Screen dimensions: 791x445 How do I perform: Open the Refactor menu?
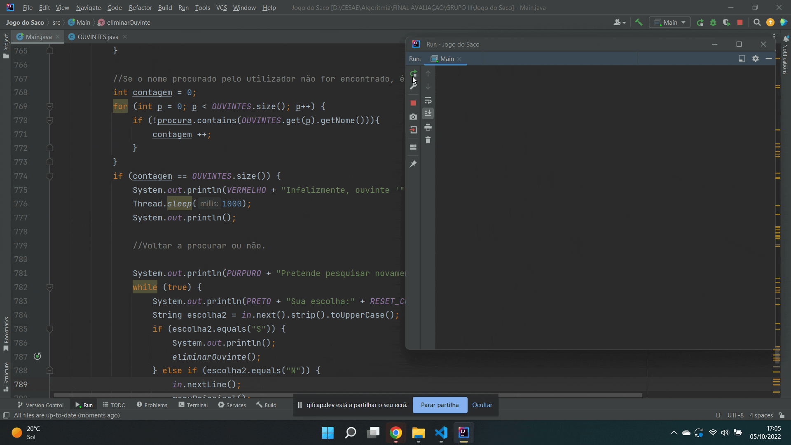click(x=140, y=7)
